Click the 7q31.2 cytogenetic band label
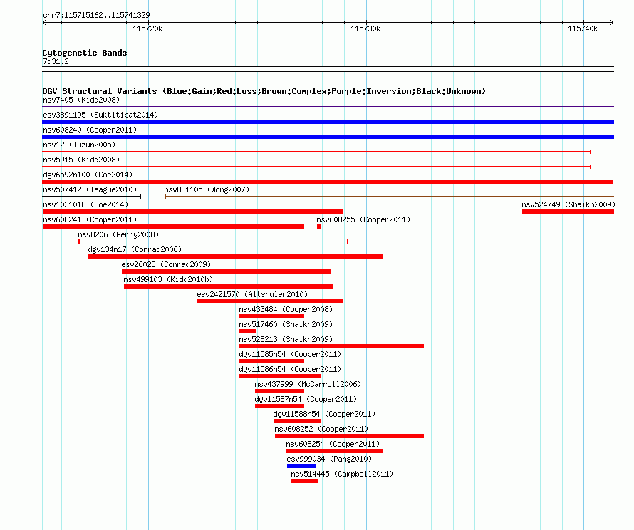This screenshot has height=530, width=634. click(x=56, y=61)
